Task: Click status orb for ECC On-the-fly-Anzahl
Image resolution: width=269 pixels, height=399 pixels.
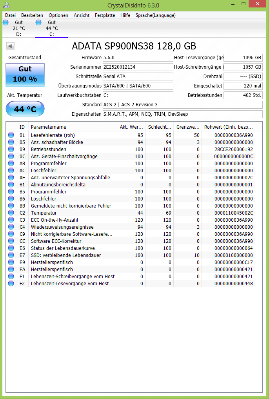Action: (11, 220)
